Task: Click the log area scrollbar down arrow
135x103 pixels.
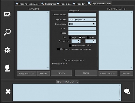Action: point(120,99)
